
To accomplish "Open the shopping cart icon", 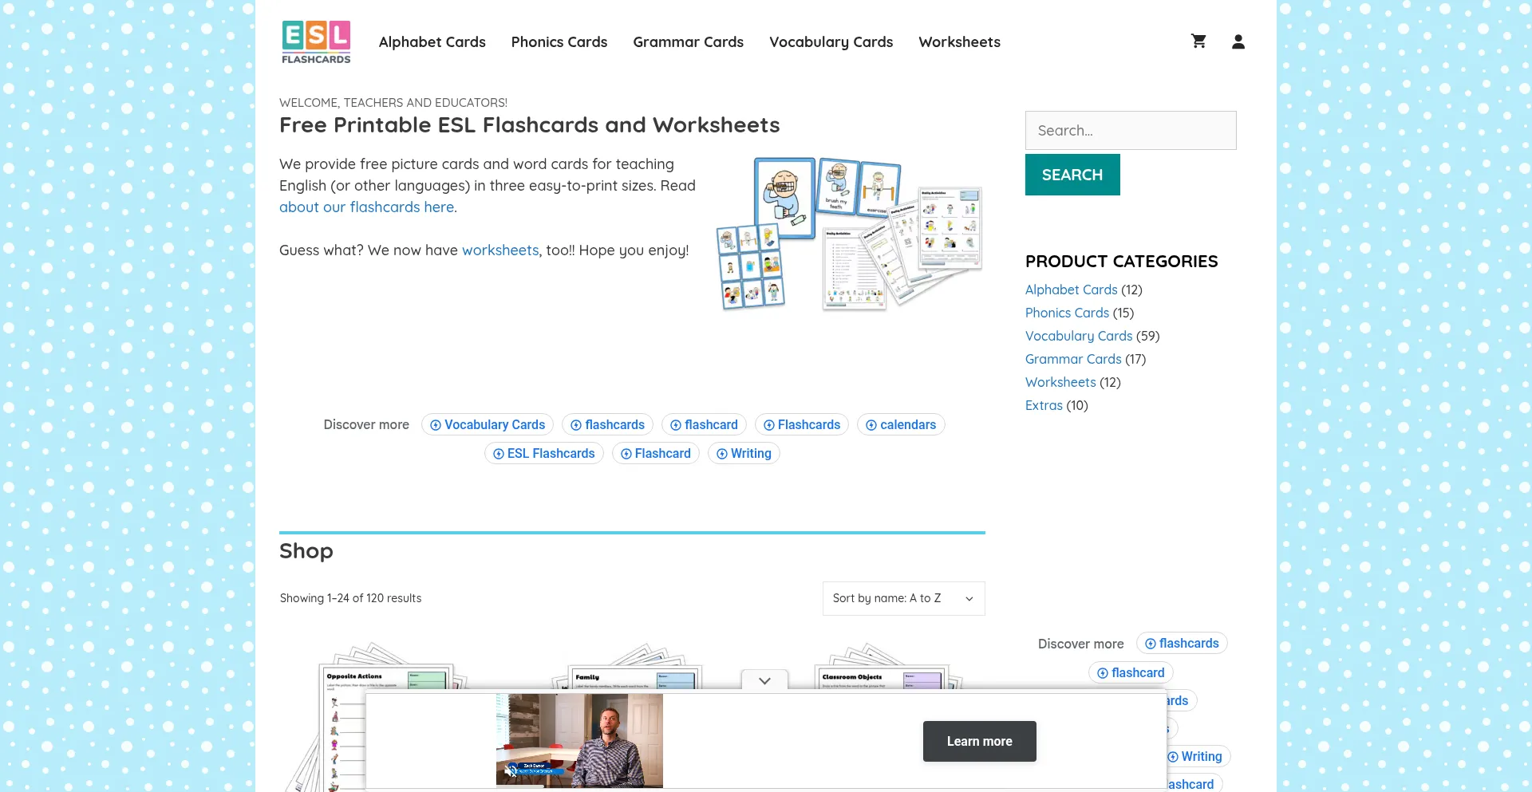I will click(1198, 41).
